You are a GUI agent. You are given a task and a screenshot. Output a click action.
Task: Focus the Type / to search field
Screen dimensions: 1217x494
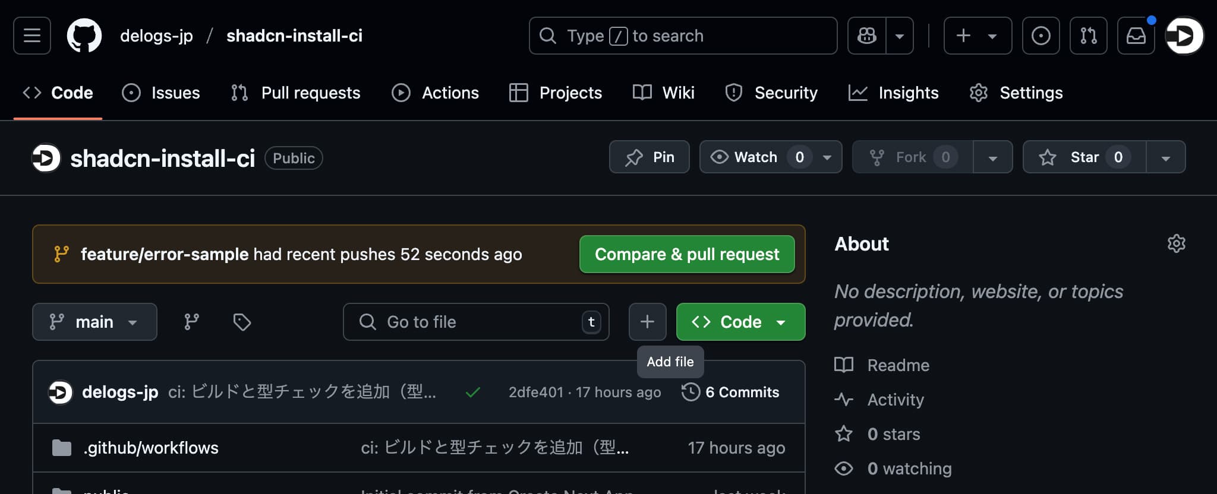683,36
